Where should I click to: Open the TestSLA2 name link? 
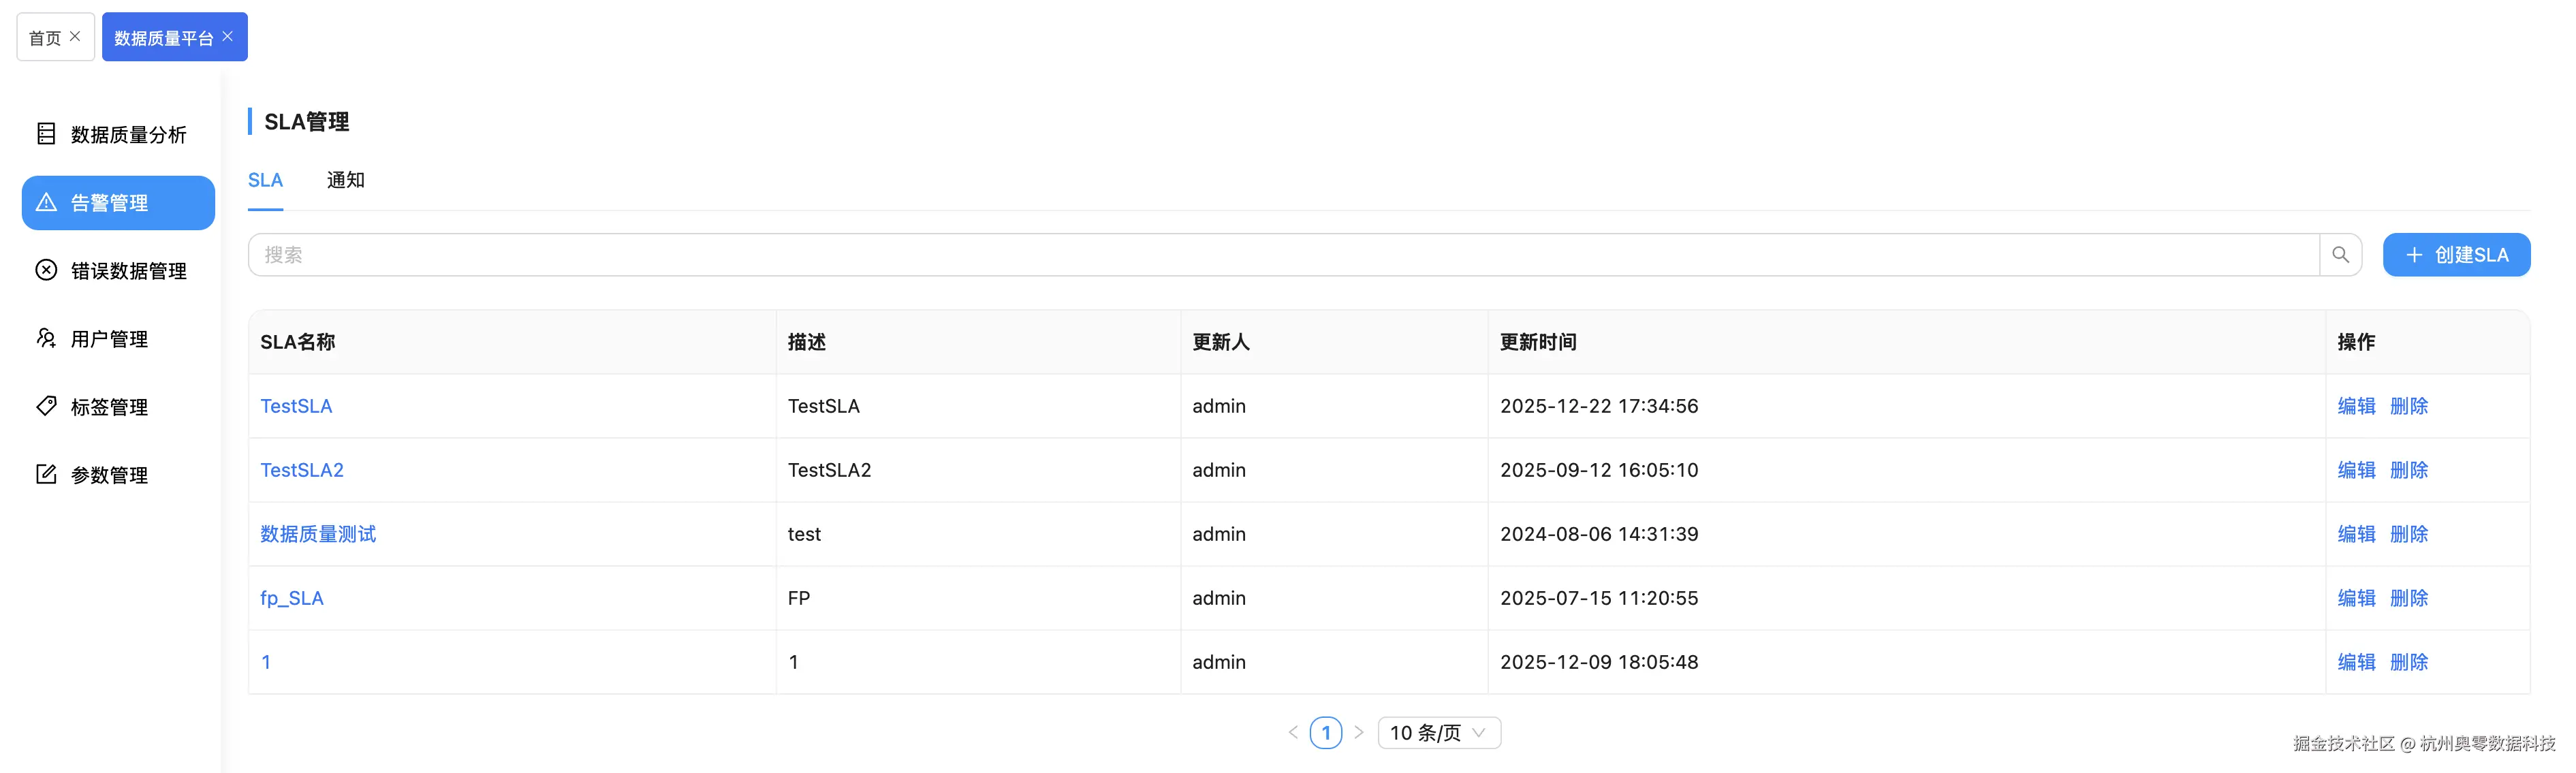point(302,470)
